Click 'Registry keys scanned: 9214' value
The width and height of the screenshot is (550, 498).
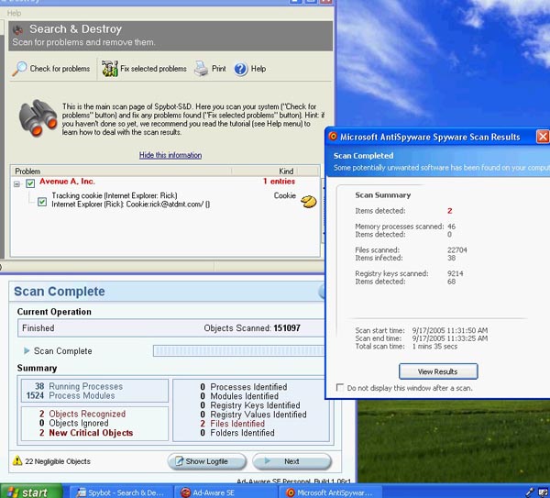tap(456, 273)
